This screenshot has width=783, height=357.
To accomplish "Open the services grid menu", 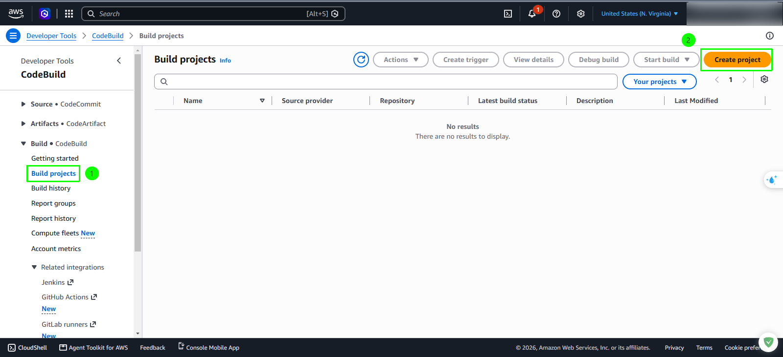I will coord(69,14).
